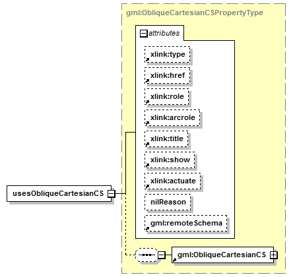Image resolution: width=293 pixels, height=277 pixels.
Task: Click the gml:remoteSchema reference arrow icon
Action: click(147, 229)
